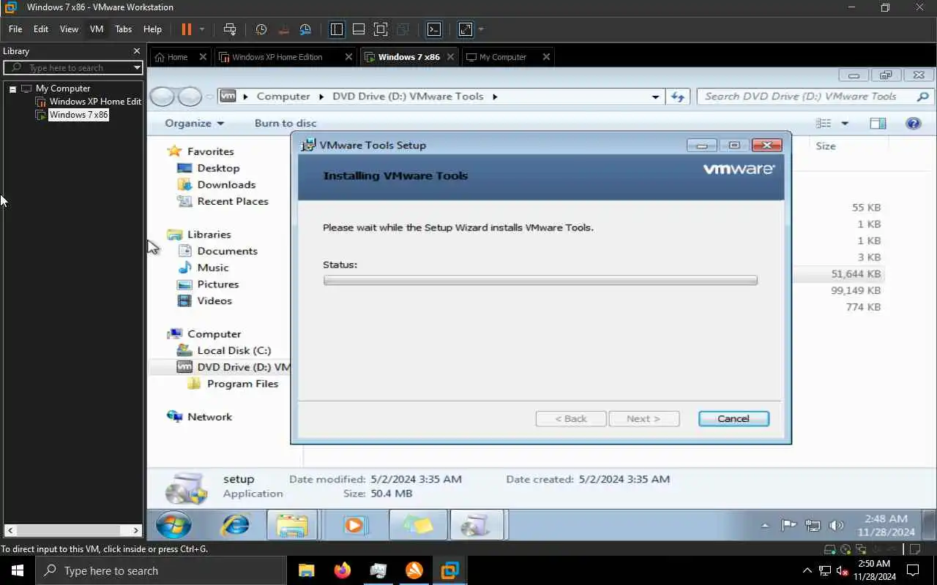Viewport: 937px width, 585px height.
Task: Open the Music library
Action: 213,268
